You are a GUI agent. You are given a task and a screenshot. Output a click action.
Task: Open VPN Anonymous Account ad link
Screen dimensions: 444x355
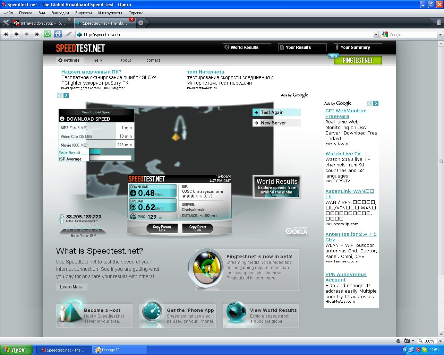(x=346, y=277)
